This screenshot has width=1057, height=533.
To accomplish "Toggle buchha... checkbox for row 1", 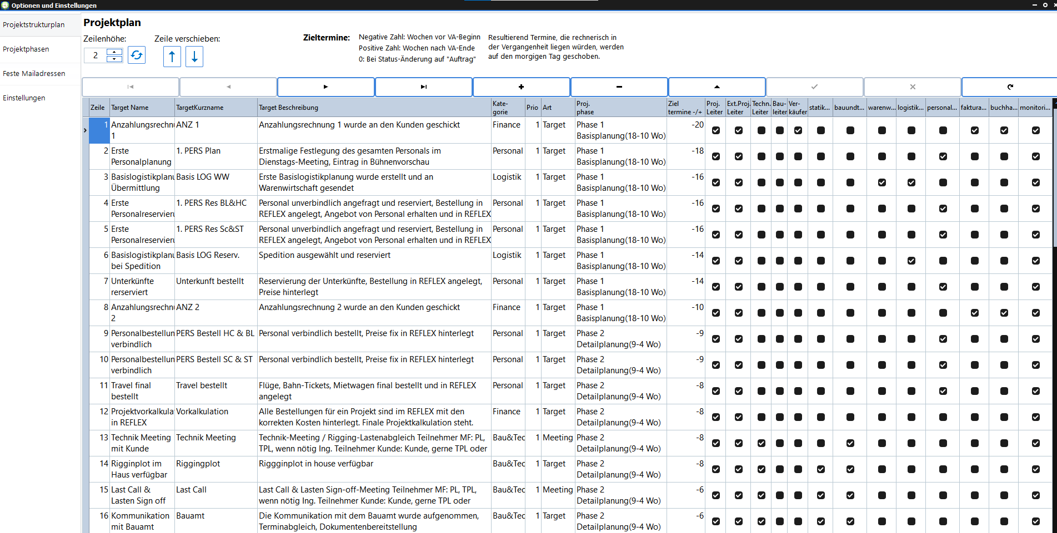I will (1004, 130).
